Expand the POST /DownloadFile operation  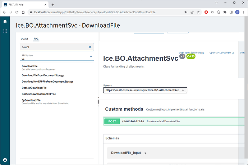coord(174,122)
